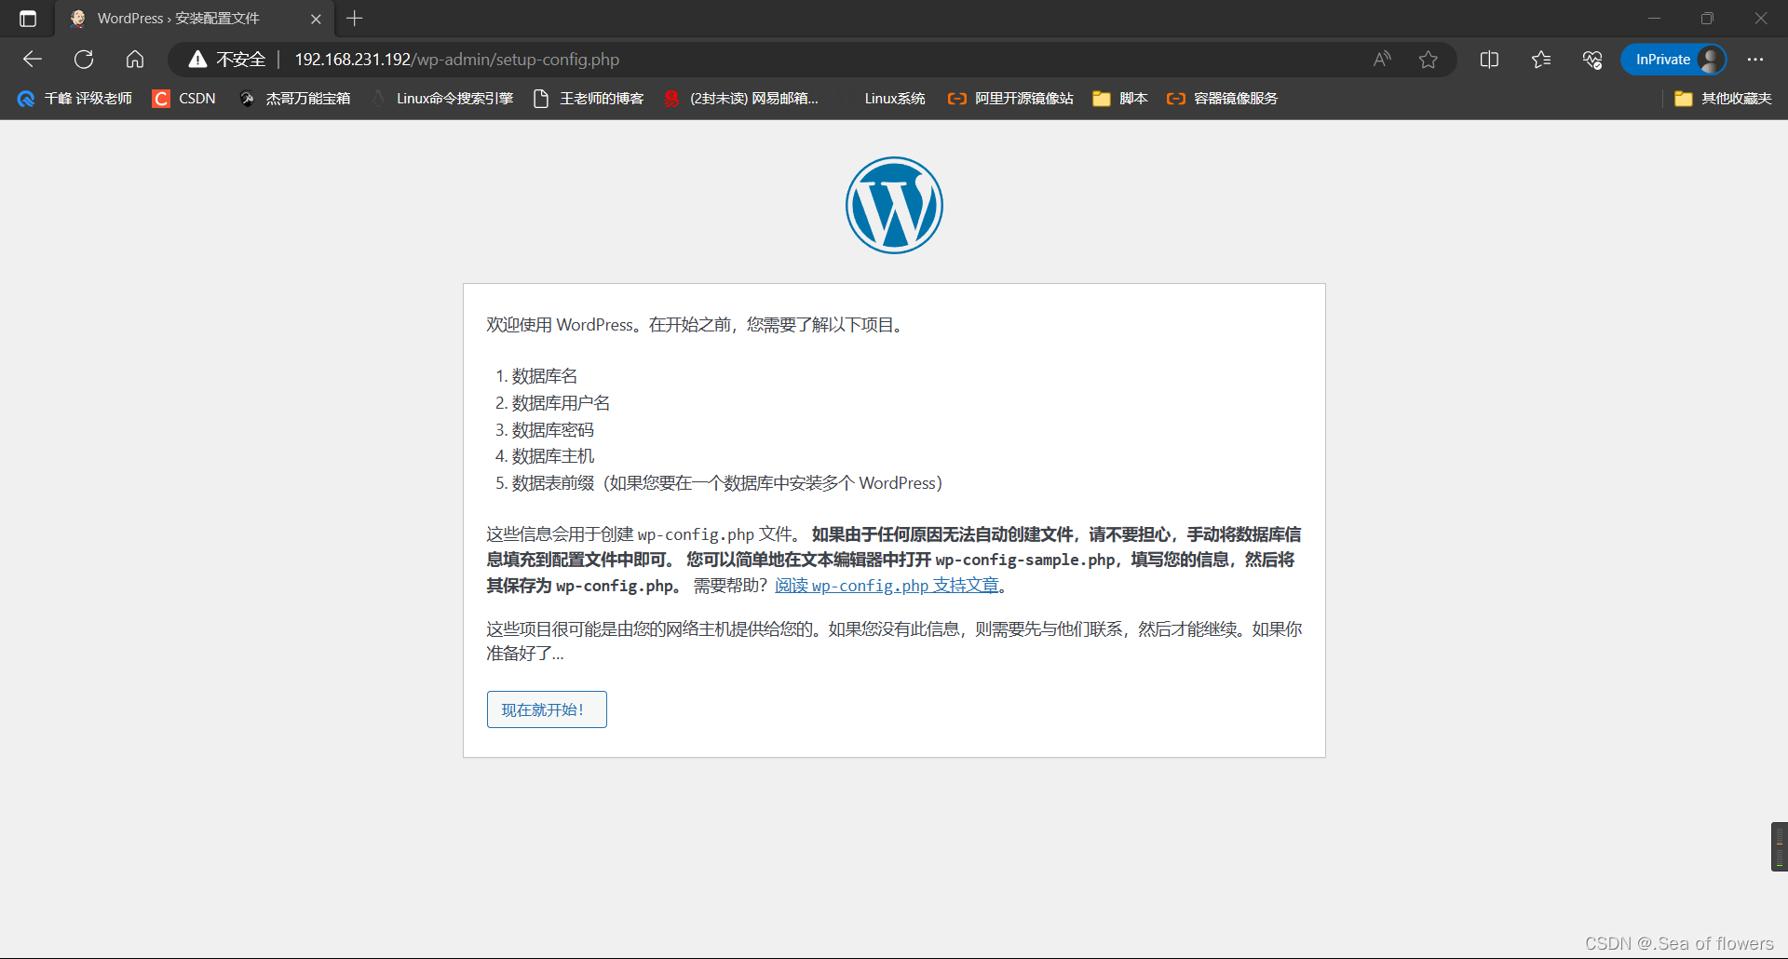
Task: Open the Favorites list
Action: (1541, 60)
